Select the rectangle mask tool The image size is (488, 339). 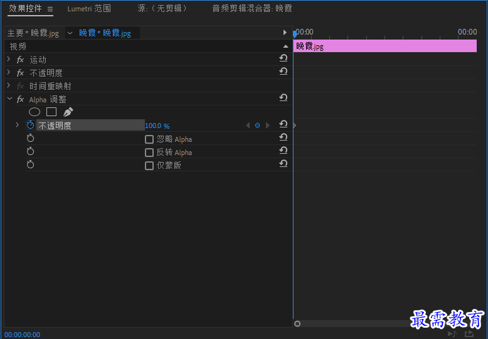51,112
